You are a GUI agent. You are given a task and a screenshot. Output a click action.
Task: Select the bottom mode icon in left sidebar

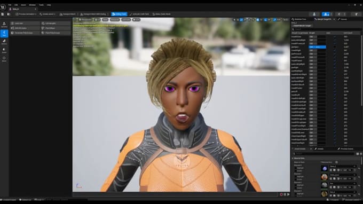tap(4, 59)
